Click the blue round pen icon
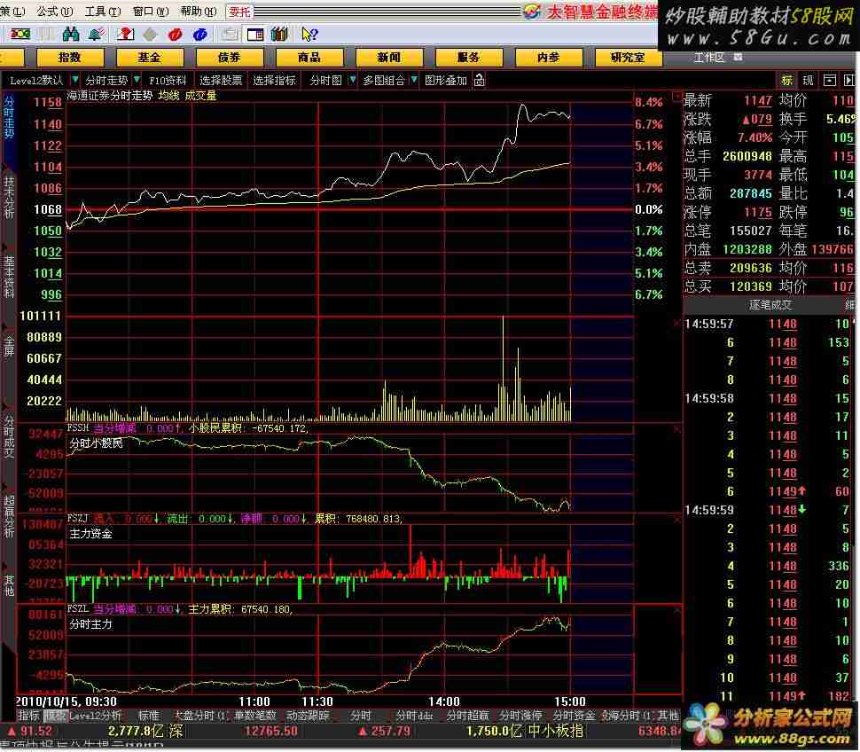This screenshot has width=860, height=752. [200, 35]
